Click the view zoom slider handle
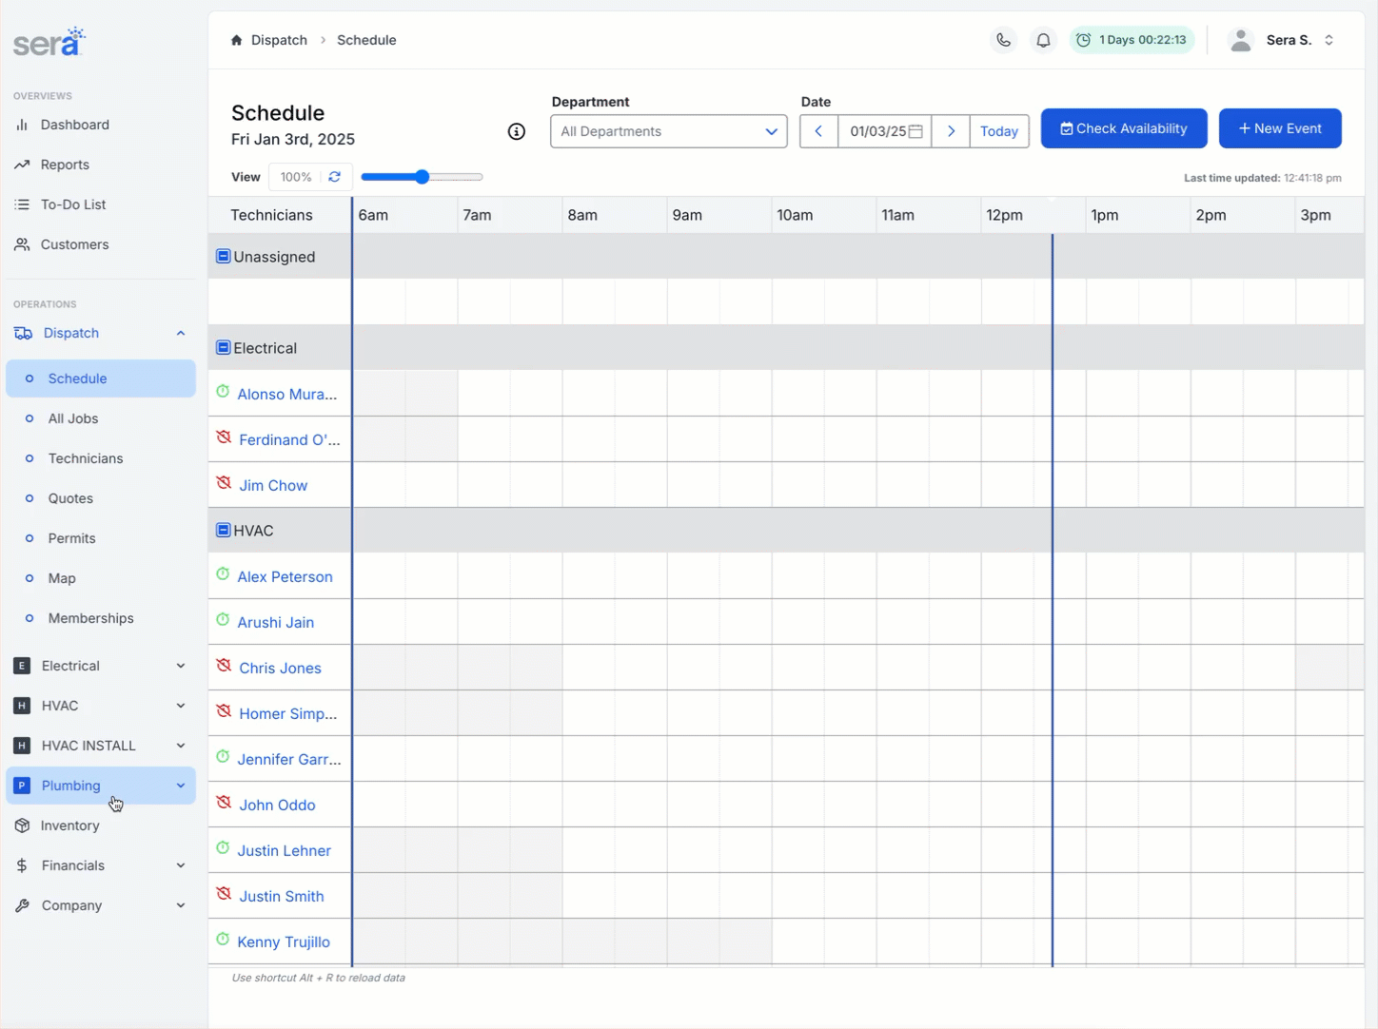The width and height of the screenshot is (1378, 1029). coord(423,177)
